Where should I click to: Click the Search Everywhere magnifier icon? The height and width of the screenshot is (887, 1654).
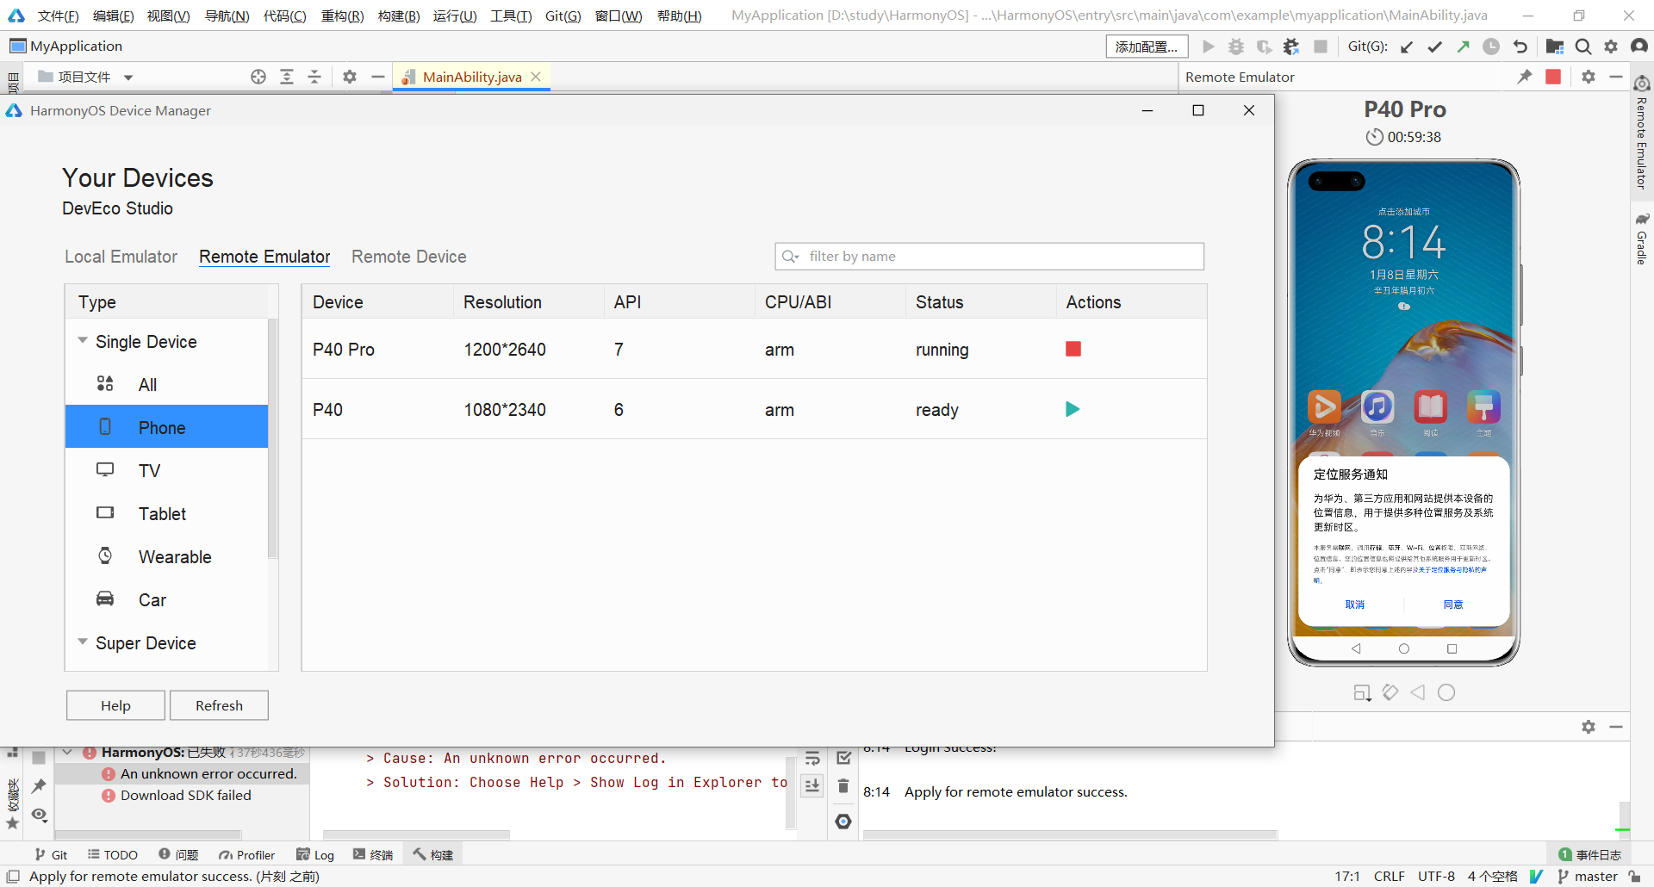[x=1583, y=47]
